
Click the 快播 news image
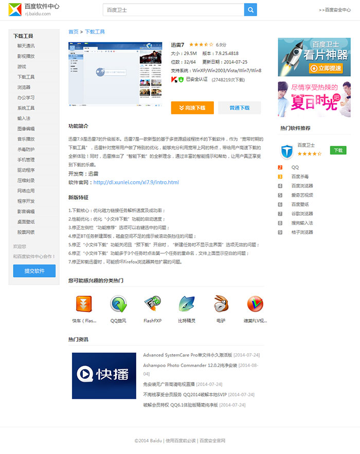pyautogui.click(x=104, y=376)
